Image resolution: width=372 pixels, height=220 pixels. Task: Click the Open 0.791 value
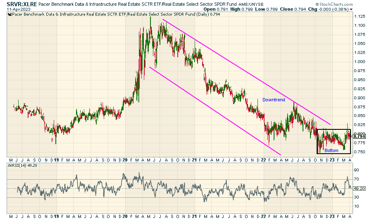click(216, 9)
